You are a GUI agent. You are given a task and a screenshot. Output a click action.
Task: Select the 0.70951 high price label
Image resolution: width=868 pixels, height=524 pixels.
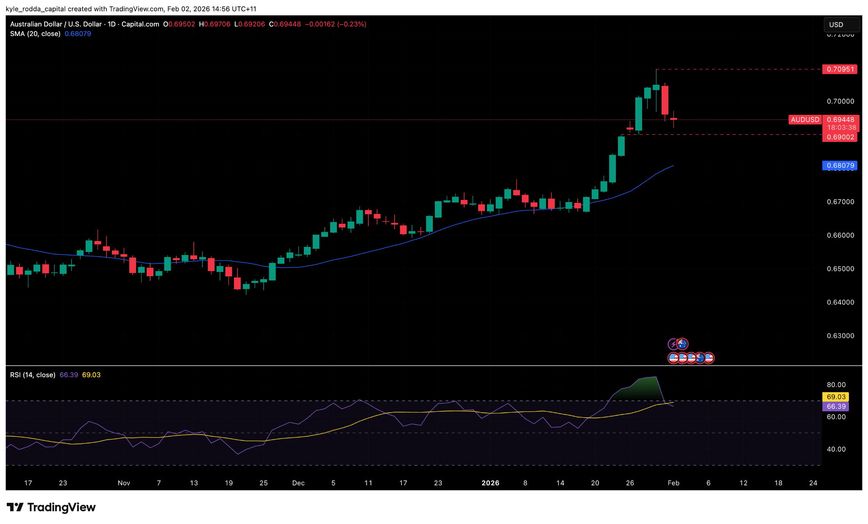[840, 69]
